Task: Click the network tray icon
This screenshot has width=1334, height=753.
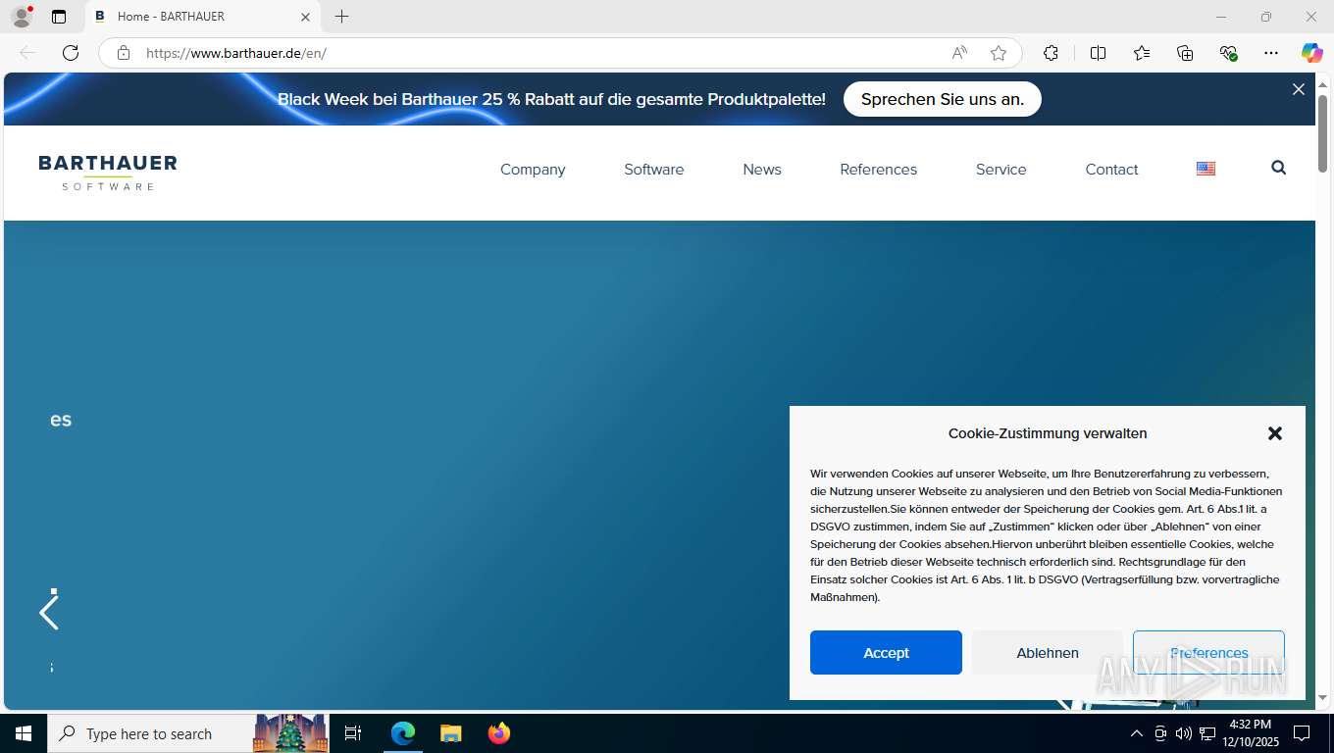Action: point(1207,733)
